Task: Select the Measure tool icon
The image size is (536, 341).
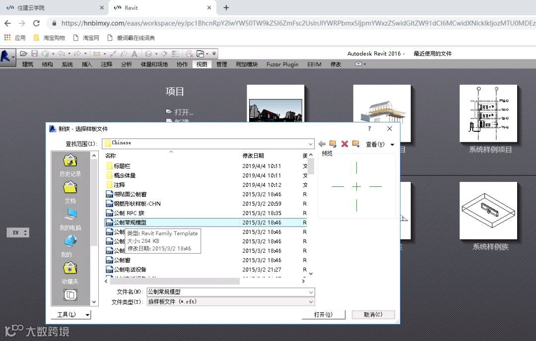Action: (97, 54)
